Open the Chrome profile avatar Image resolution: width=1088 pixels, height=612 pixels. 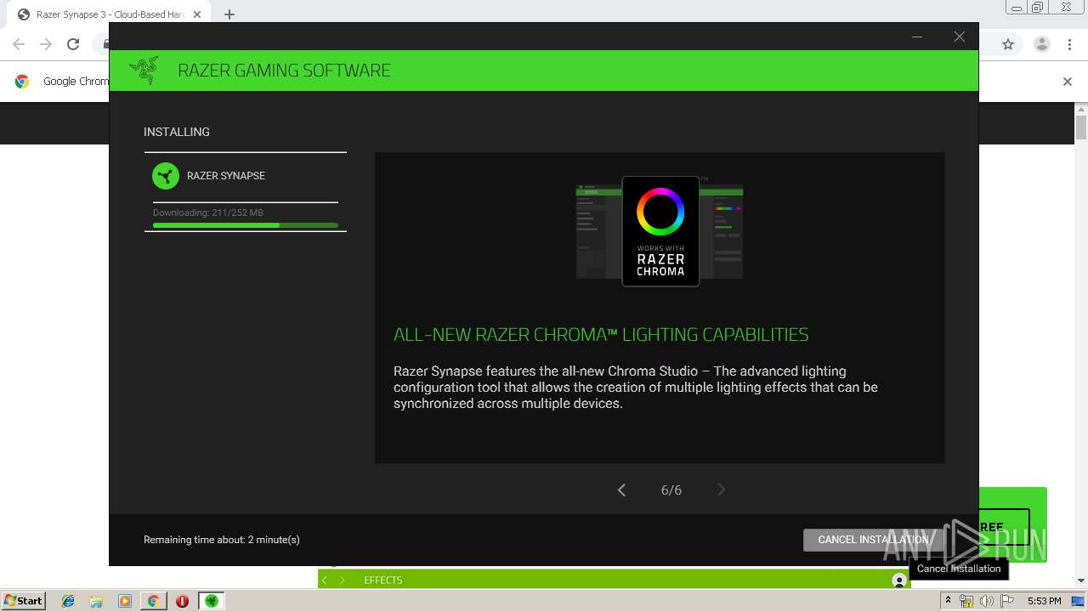click(x=1041, y=44)
